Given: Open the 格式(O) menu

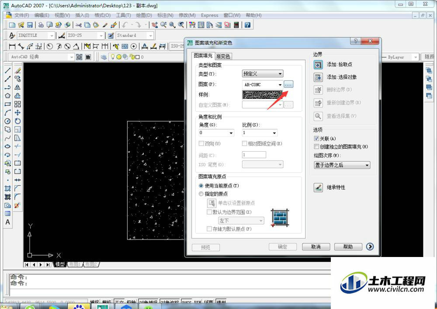Looking at the screenshot, I should 103,15.
